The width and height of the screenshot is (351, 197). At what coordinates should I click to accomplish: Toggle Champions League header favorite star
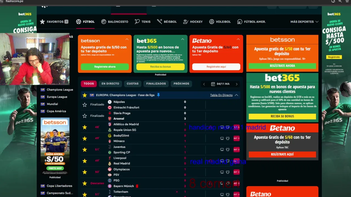point(85,95)
